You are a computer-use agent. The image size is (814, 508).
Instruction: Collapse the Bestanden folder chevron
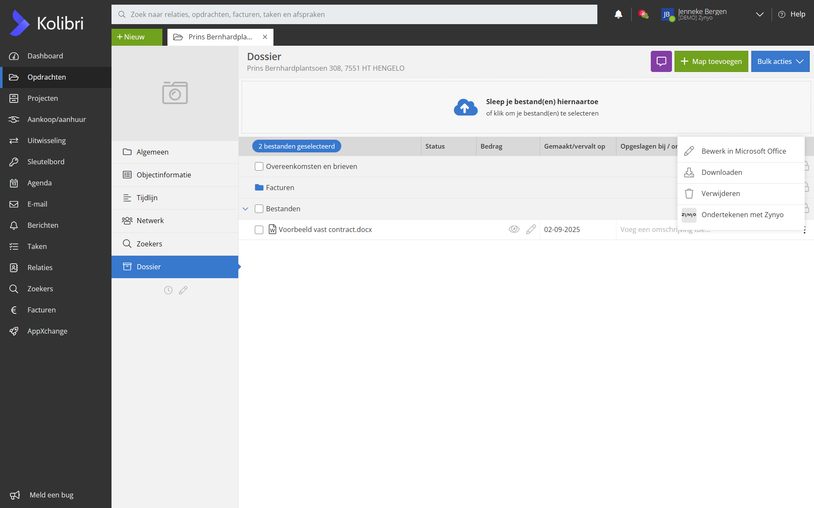[x=245, y=209]
